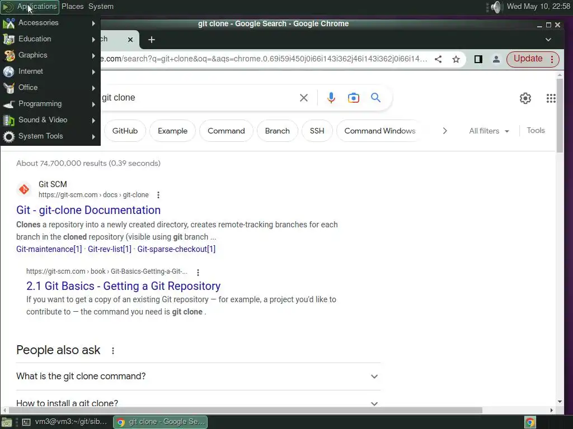Show more filter chips arrow

click(445, 131)
